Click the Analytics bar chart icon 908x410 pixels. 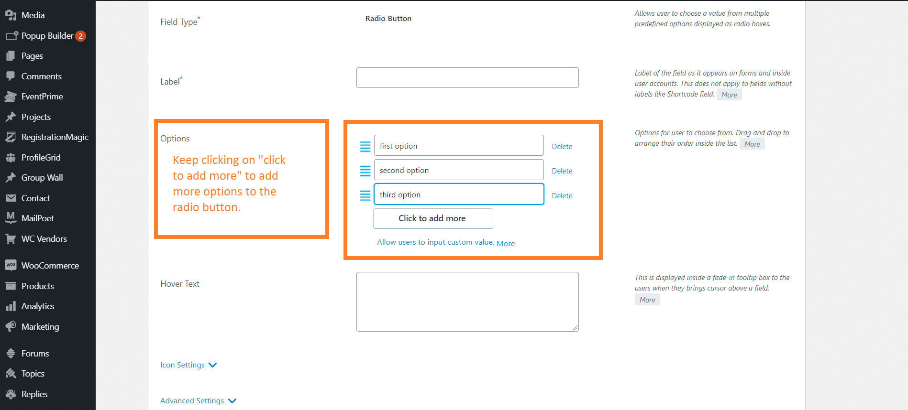pos(11,306)
